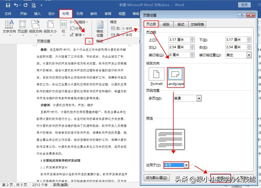Switch to the 引用 ribbon tab

pos(80,14)
